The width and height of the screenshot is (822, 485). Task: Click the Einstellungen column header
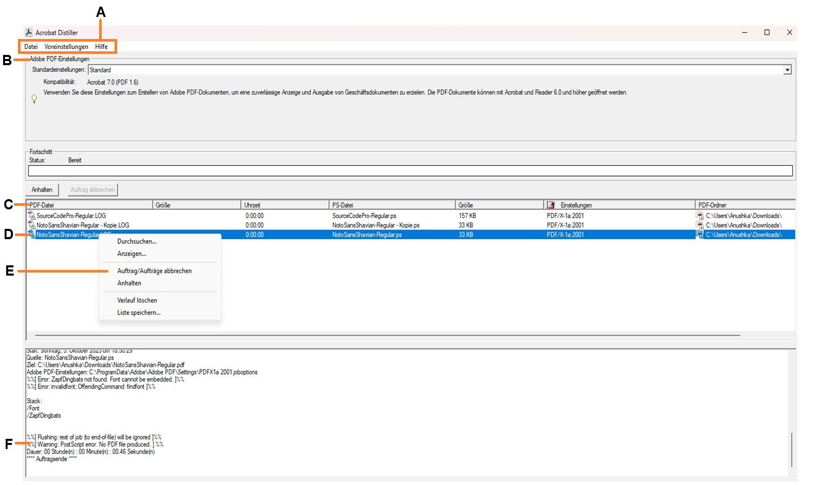pyautogui.click(x=620, y=205)
